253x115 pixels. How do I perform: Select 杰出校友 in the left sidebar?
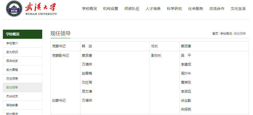[12, 96]
